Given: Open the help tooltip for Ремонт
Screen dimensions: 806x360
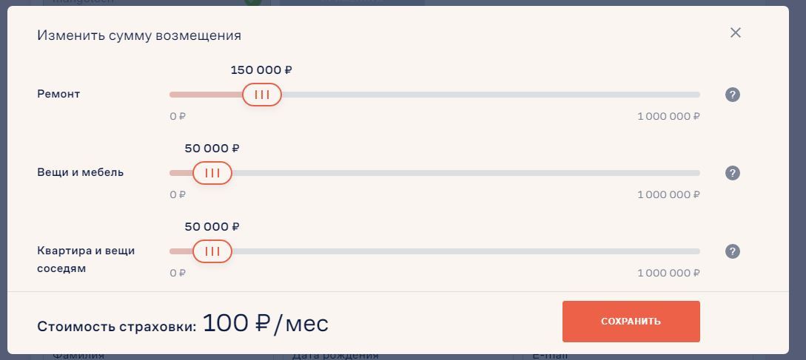Looking at the screenshot, I should pyautogui.click(x=733, y=95).
